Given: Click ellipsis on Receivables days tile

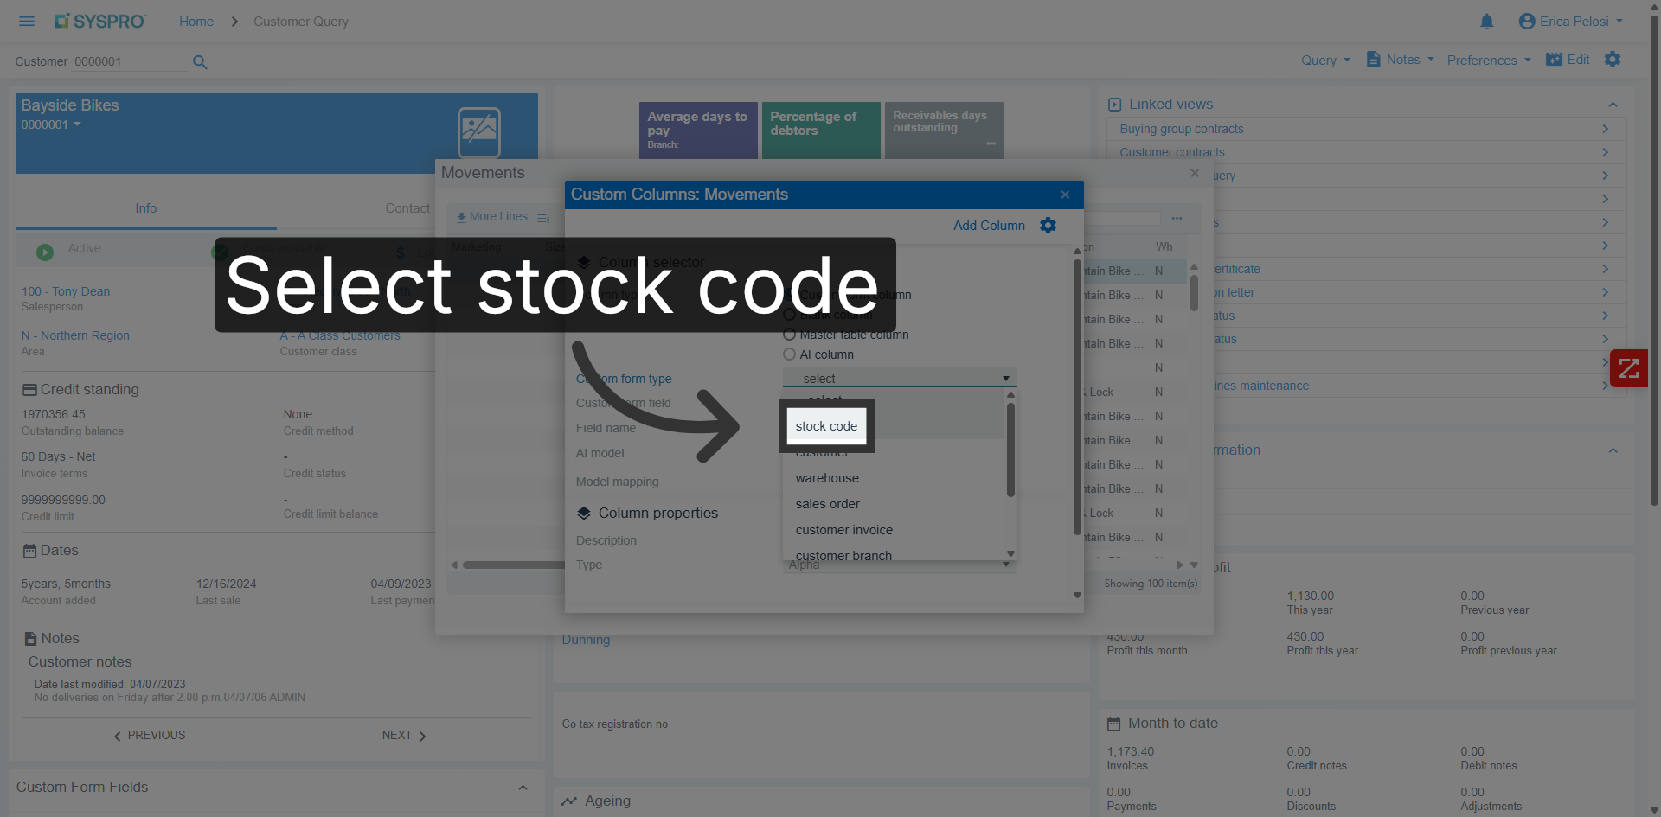Looking at the screenshot, I should click(x=991, y=144).
